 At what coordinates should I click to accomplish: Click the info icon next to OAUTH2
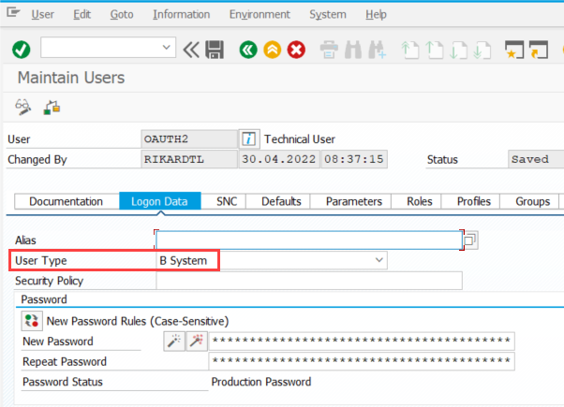pyautogui.click(x=249, y=138)
